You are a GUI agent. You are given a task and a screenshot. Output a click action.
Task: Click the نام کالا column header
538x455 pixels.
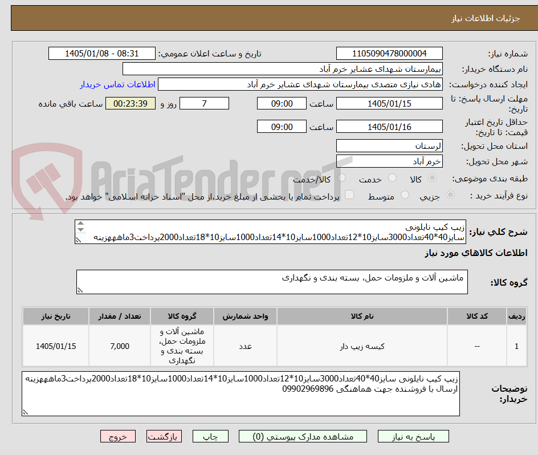(x=362, y=316)
